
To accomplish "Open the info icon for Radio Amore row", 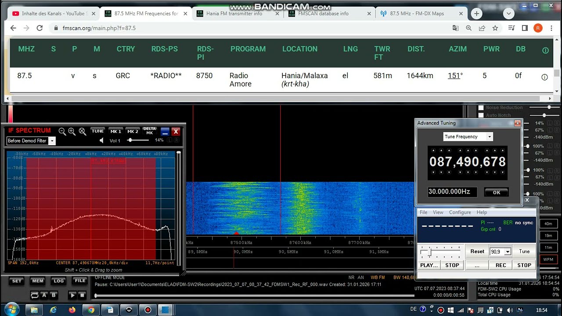I will (x=544, y=77).
